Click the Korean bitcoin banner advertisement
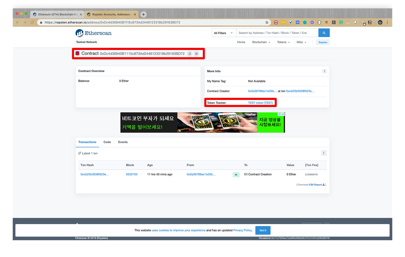 203,123
